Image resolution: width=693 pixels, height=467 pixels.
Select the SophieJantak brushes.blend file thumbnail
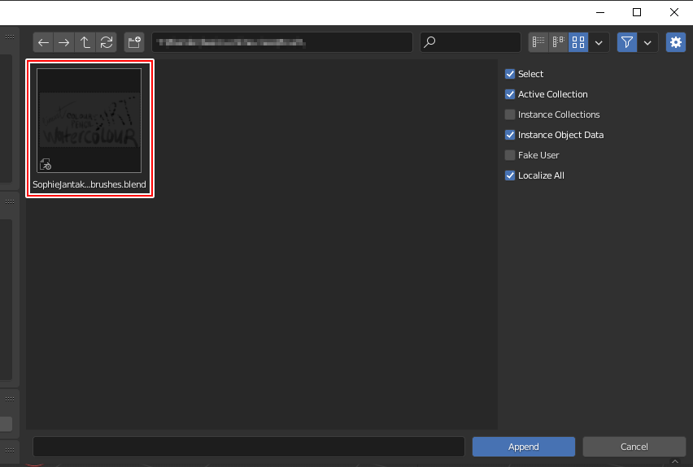(x=89, y=122)
